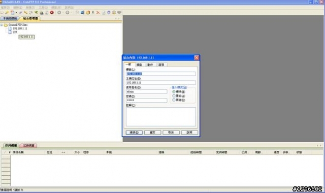Click the 起始時間 queue column header
The width and height of the screenshot is (325, 193).
[196, 152]
